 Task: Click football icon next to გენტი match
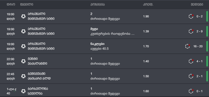(23, 61)
